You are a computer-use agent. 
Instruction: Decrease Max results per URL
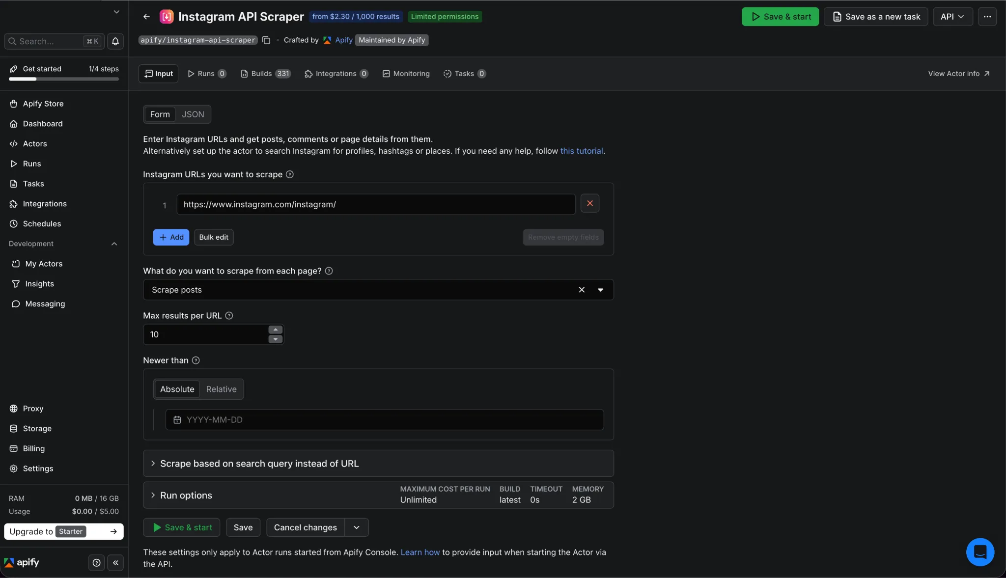276,339
